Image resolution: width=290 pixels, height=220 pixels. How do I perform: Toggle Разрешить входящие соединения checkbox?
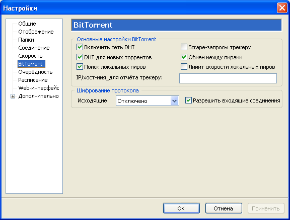click(188, 100)
